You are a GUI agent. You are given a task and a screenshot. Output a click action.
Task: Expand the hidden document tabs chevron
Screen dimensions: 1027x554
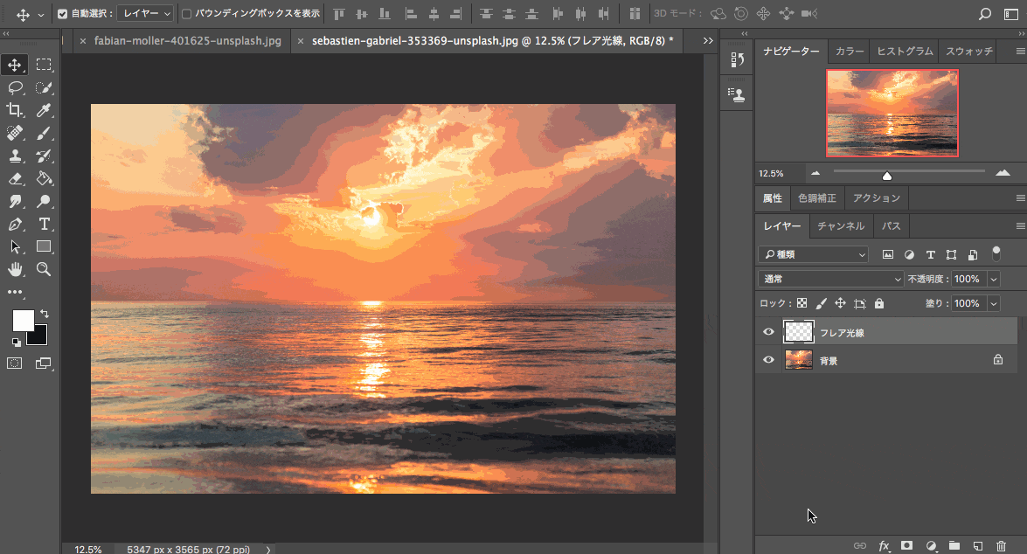[x=708, y=40]
